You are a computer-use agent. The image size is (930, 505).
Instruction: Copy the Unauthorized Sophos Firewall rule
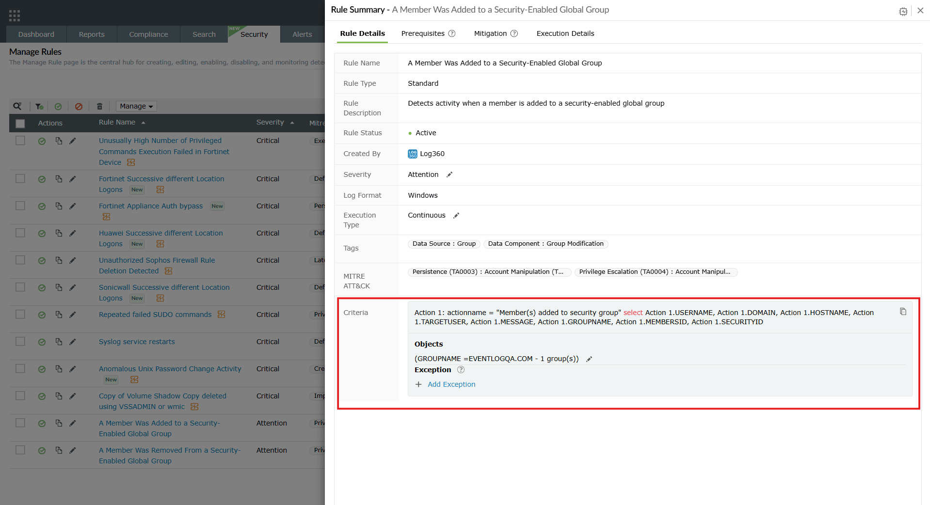[x=59, y=260]
